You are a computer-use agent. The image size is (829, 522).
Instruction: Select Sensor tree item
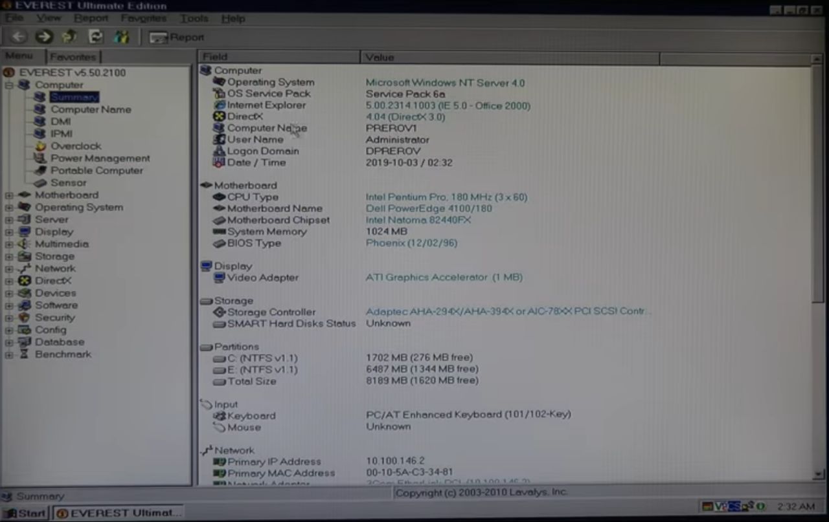[x=69, y=183]
